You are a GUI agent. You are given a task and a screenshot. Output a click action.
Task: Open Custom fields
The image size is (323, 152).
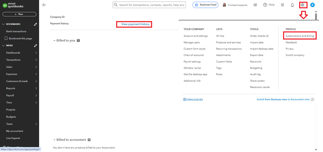(x=224, y=62)
